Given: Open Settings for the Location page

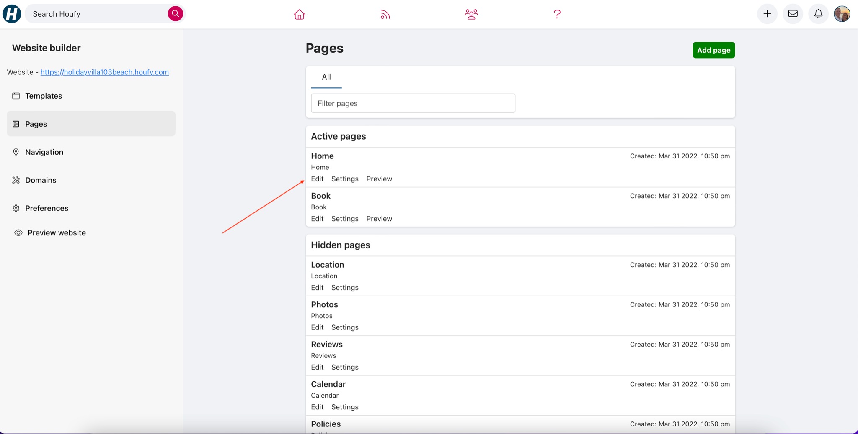Looking at the screenshot, I should [345, 287].
